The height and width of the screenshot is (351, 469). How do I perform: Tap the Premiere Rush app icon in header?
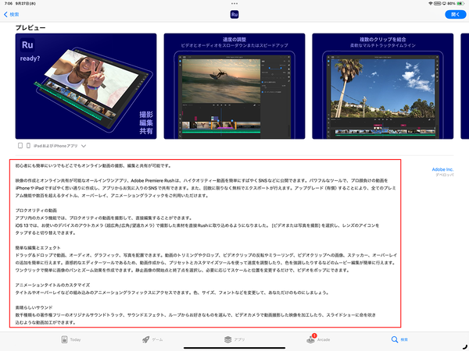click(x=234, y=14)
